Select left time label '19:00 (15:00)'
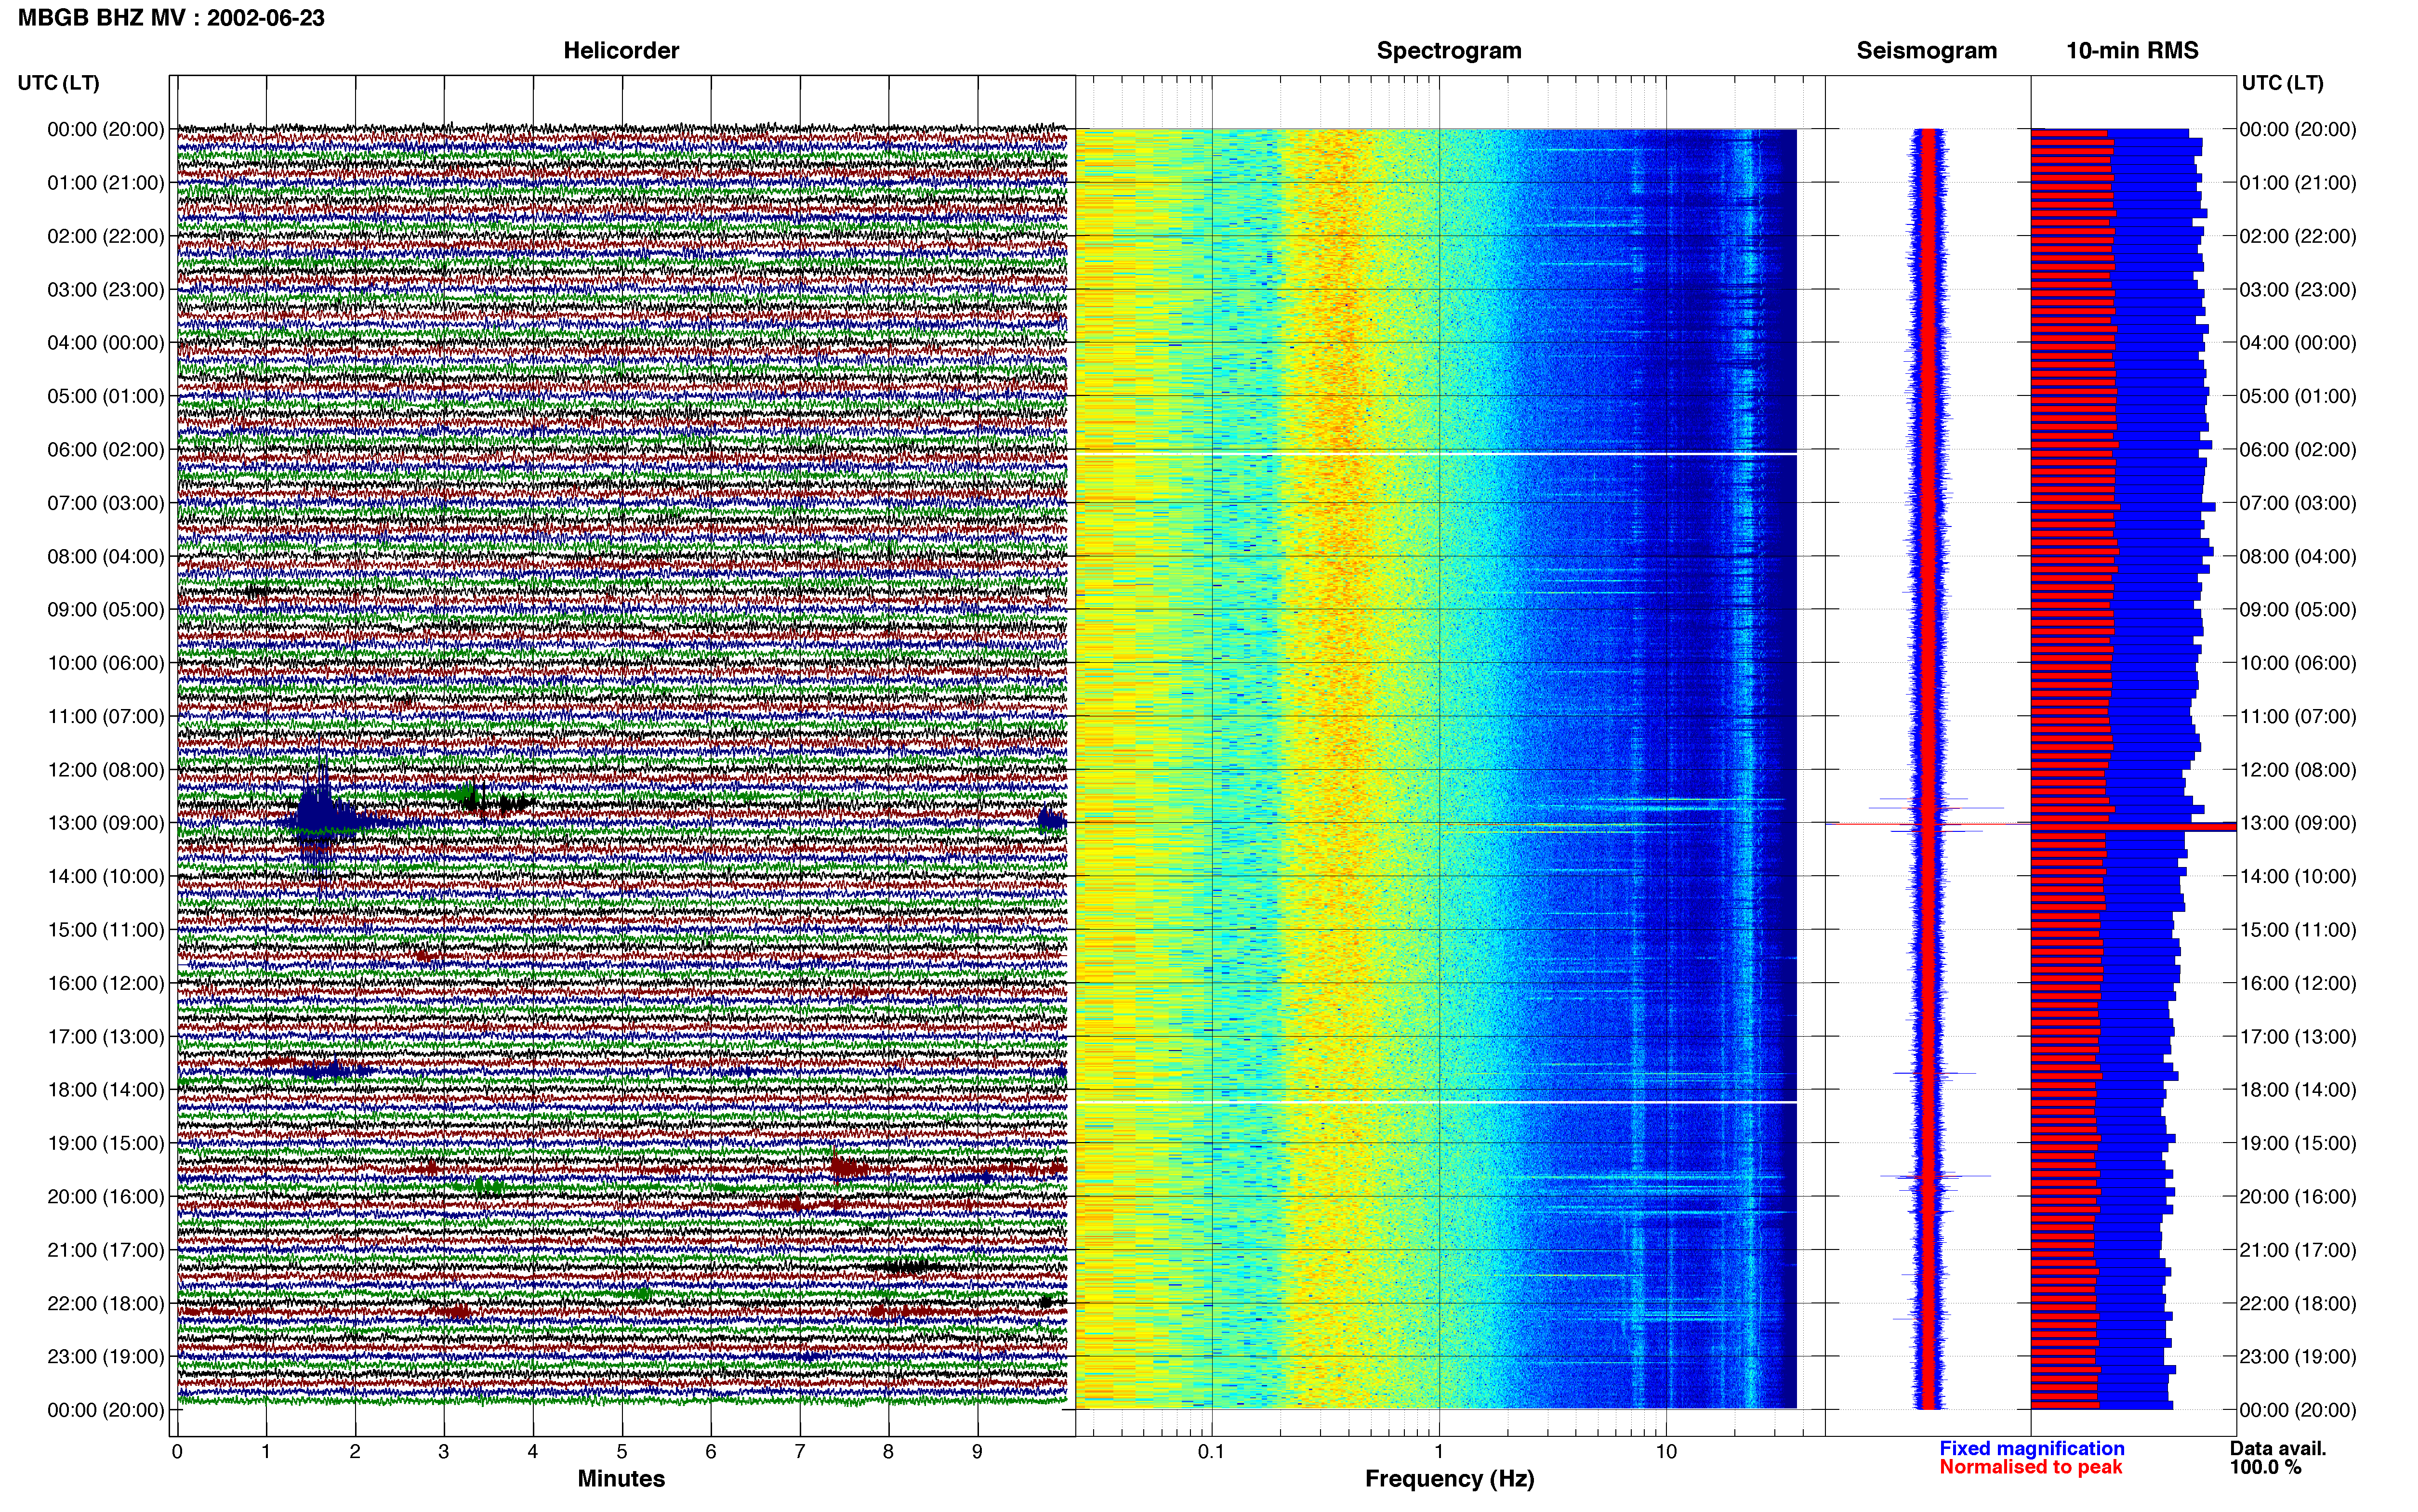The height and width of the screenshot is (1512, 2418). pos(106,1143)
